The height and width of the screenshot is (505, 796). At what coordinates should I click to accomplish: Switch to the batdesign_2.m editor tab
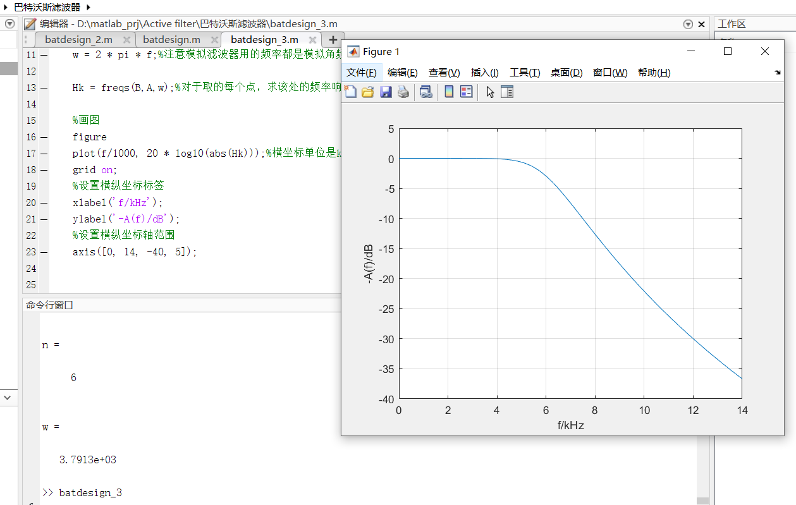click(79, 40)
